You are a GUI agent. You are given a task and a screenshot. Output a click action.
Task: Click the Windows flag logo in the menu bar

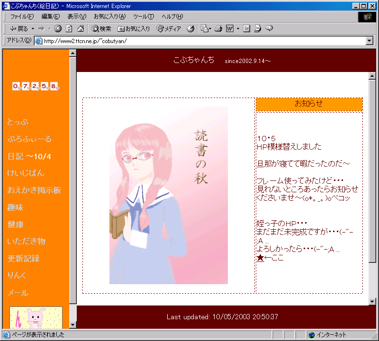click(x=367, y=17)
